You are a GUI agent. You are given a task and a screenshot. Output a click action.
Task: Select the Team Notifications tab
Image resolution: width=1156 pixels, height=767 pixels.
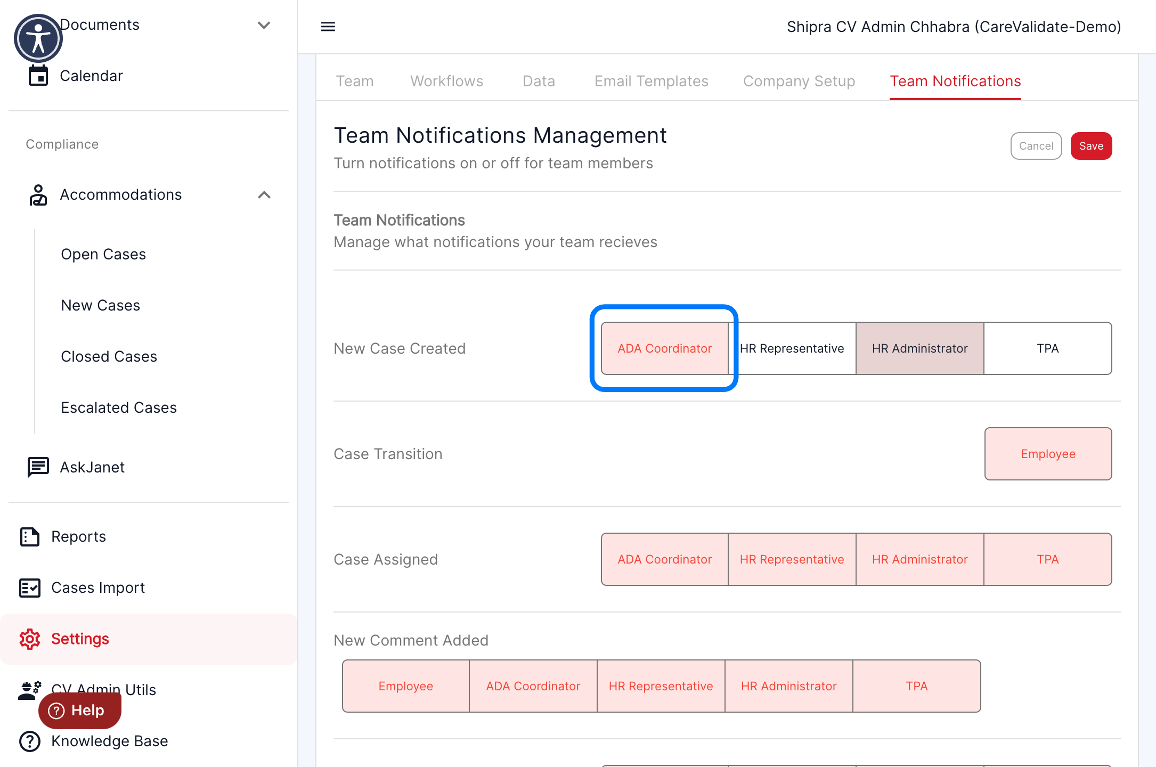point(956,81)
